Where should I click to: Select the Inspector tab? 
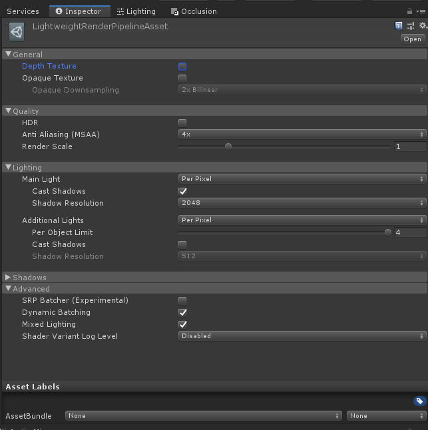[x=80, y=11]
